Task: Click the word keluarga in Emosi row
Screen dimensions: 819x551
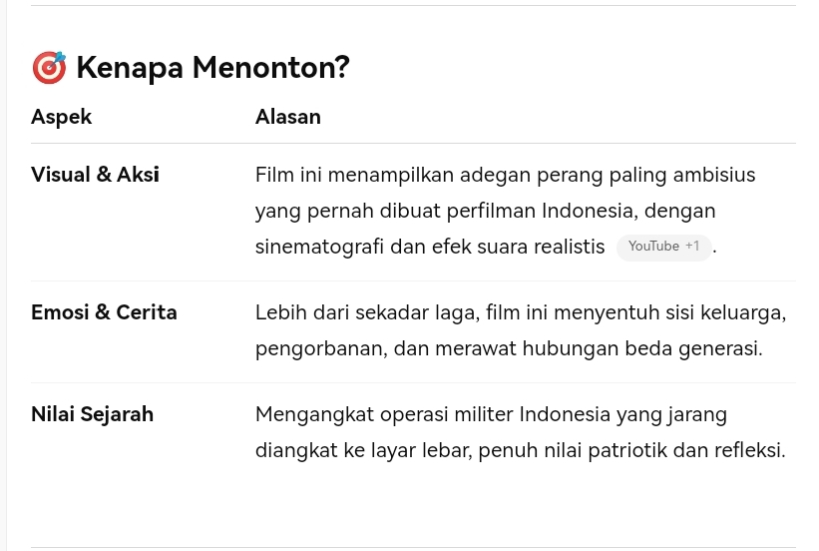Action: click(x=743, y=313)
